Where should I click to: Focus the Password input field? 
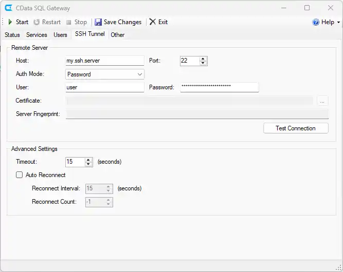[219, 87]
